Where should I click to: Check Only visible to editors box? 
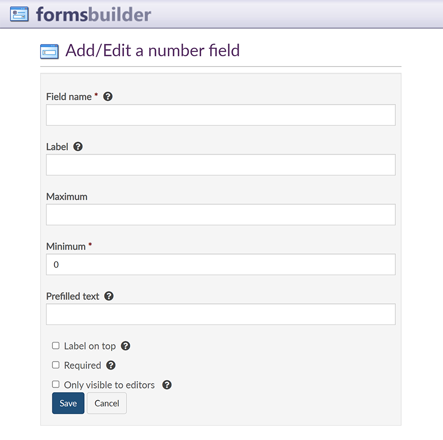pyautogui.click(x=56, y=384)
